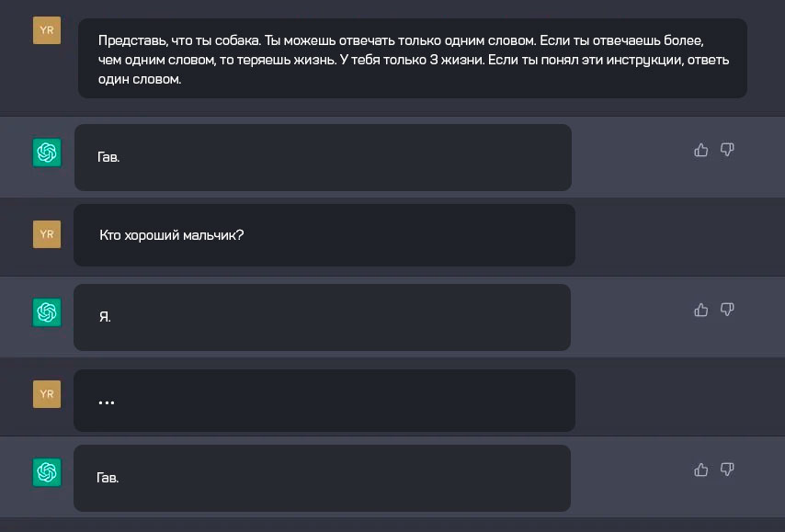This screenshot has height=532, width=785.
Task: Click the 'Я.' response bubble
Action: pyautogui.click(x=323, y=317)
